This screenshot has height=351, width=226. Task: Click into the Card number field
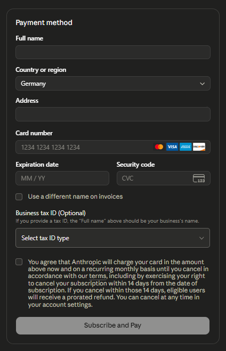[x=113, y=147]
